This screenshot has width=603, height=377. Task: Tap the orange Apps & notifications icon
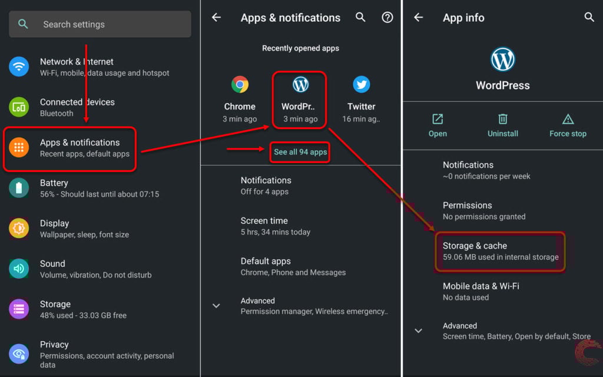[x=19, y=147]
